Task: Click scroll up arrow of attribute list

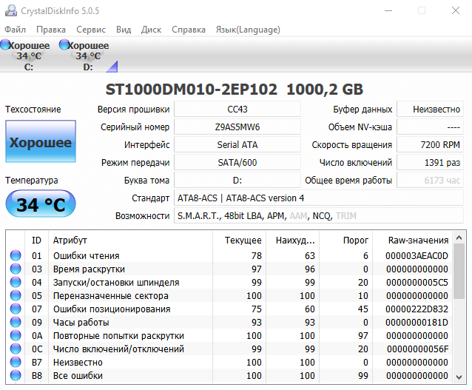Action: click(x=459, y=238)
